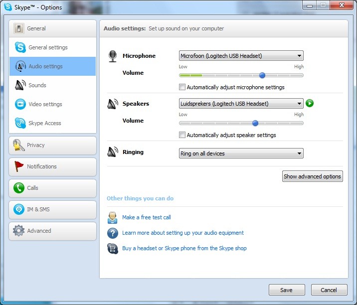Viewport: 357px width, 305px height.
Task: Enable automatically adjust microphone settings
Action: [x=182, y=87]
